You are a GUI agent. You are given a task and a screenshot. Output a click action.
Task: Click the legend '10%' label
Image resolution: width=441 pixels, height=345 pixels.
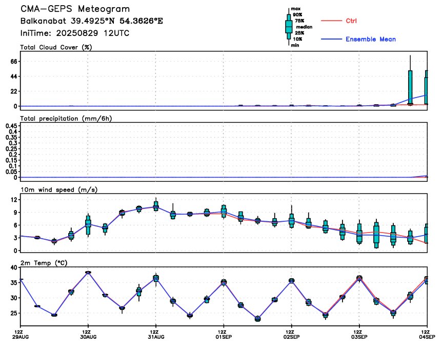tap(297, 39)
